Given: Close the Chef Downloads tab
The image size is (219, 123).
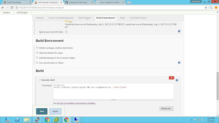Looking at the screenshot, I should tap(30, 2).
